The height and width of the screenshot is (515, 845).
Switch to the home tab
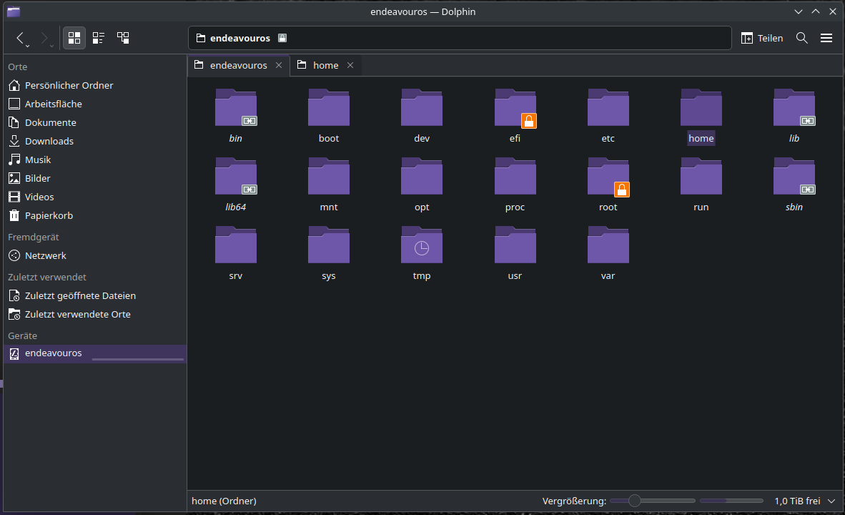point(325,65)
